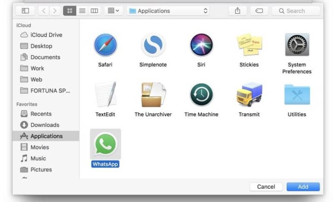Image resolution: width=336 pixels, height=202 pixels.
Task: Click the Cancel button
Action: tap(266, 187)
